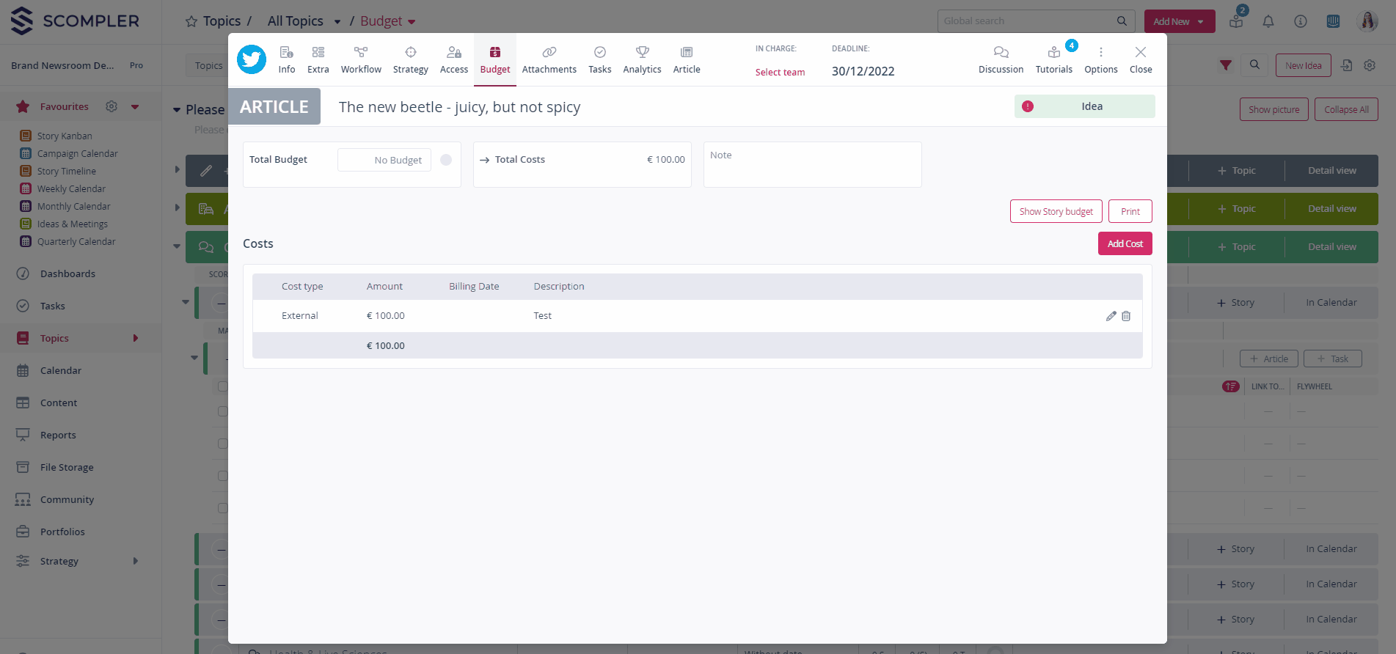Click the pencil edit icon for External cost

tap(1111, 316)
